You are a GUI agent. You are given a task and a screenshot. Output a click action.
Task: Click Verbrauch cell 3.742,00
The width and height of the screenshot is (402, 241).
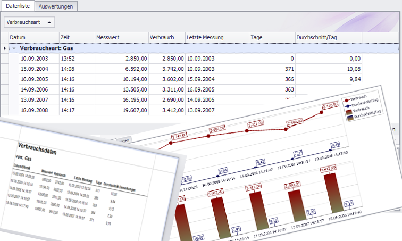pyautogui.click(x=167, y=69)
